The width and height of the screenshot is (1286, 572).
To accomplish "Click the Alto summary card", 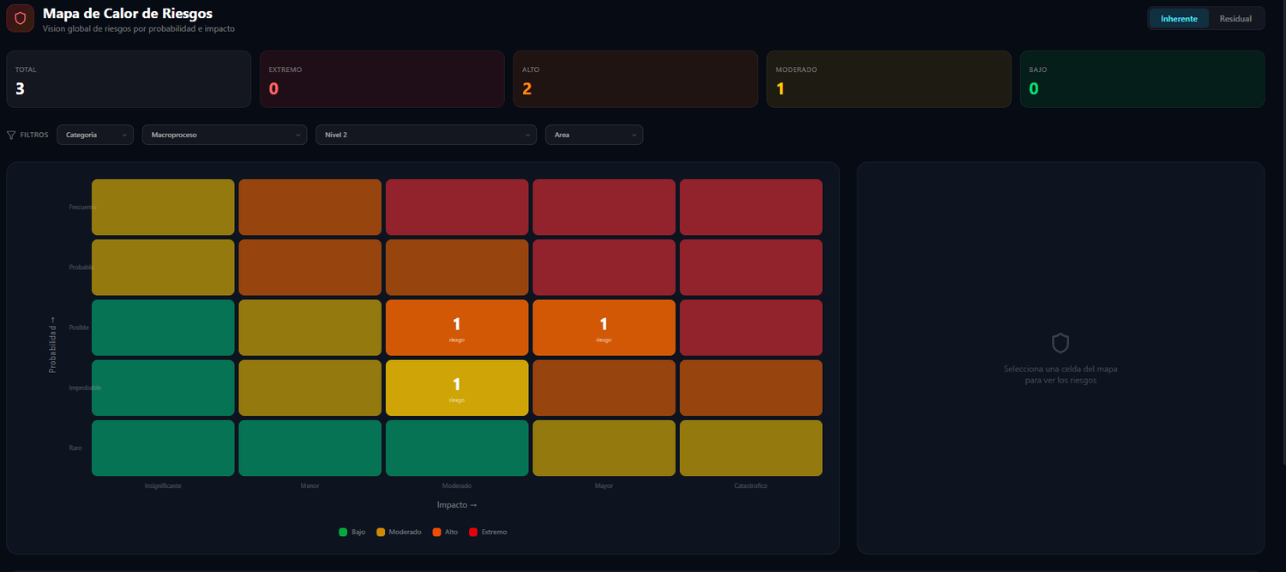I will tap(635, 79).
